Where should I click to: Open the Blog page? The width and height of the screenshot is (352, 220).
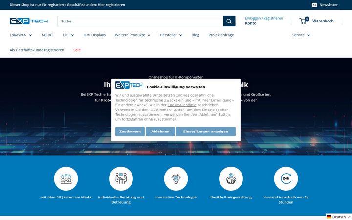coord(195,35)
